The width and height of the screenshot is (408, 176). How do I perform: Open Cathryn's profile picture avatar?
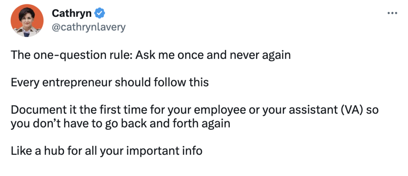[x=27, y=22]
